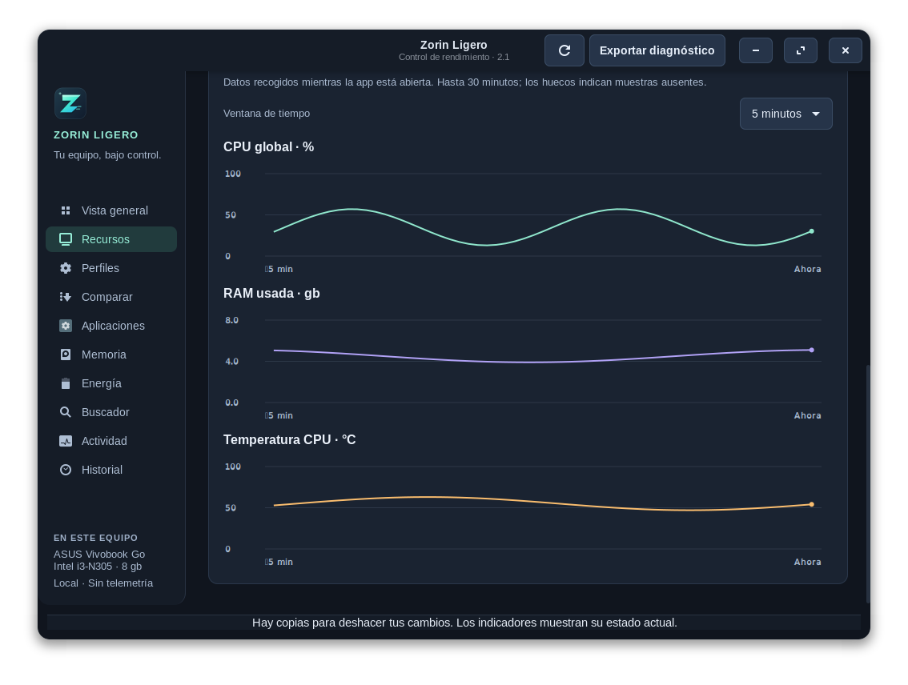Screen dimensions: 908x685
Task: Open the Vista general section
Action: coord(111,210)
